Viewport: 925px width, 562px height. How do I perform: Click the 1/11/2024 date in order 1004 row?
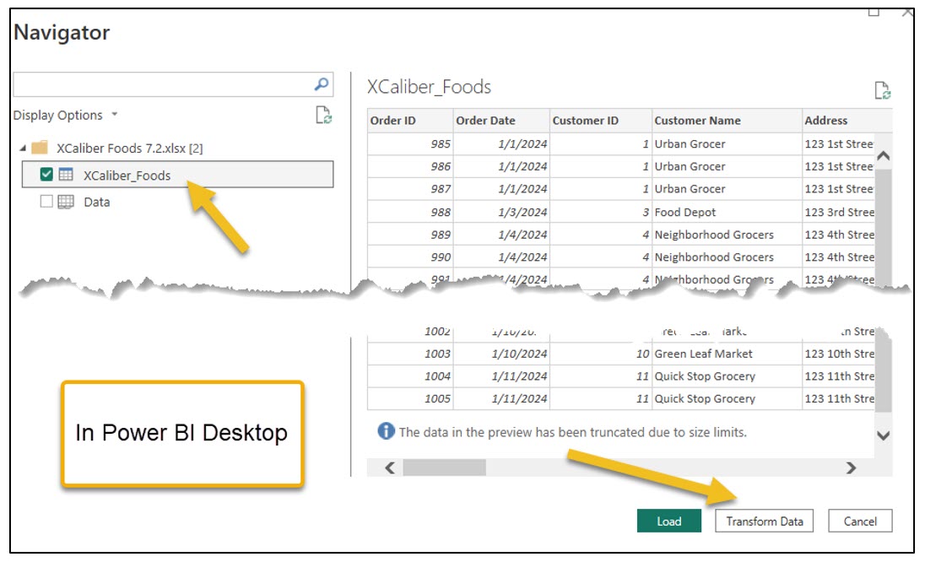501,376
